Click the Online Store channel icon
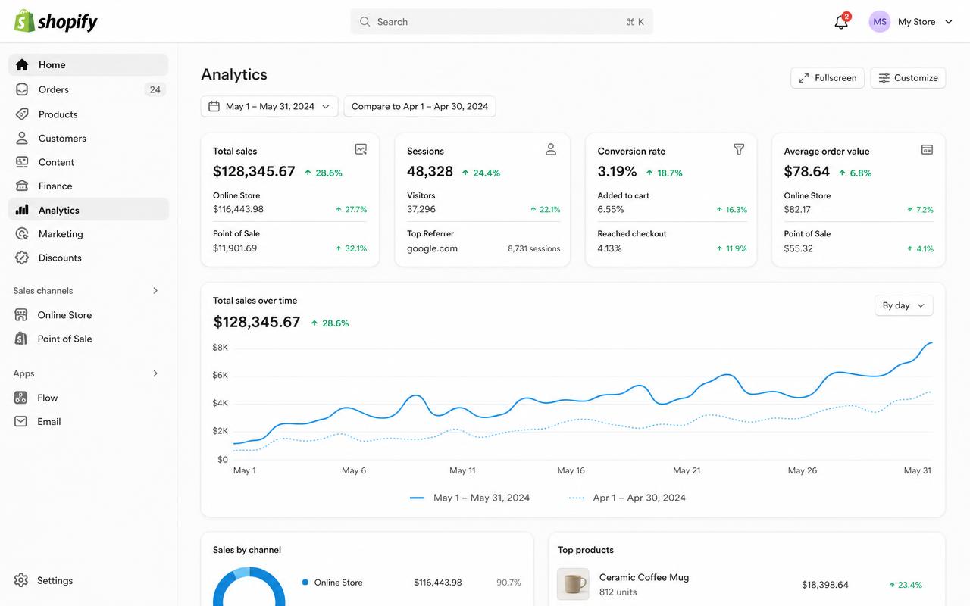Viewport: 970px width, 606px height. coord(21,315)
